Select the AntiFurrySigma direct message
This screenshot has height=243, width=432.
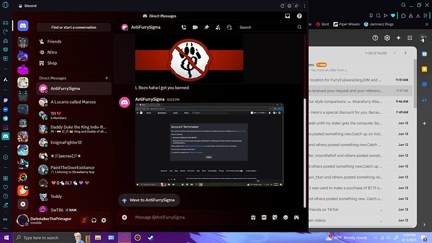click(74, 88)
